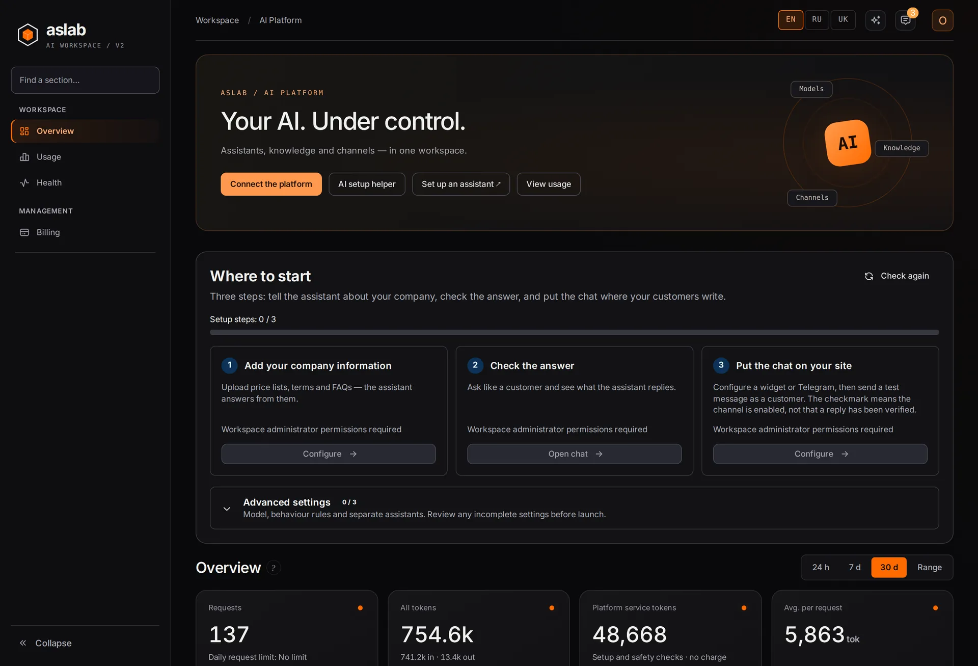This screenshot has height=666, width=978.
Task: Switch language to RU
Action: click(x=817, y=20)
